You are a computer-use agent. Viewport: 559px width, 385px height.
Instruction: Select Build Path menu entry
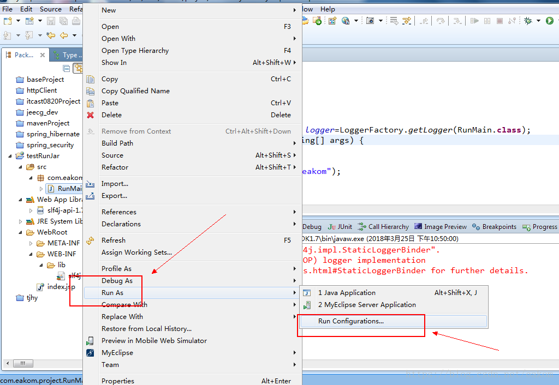coord(192,143)
